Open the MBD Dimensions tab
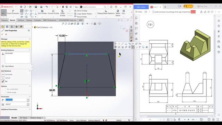This screenshot has height=125, width=222. (50, 20)
